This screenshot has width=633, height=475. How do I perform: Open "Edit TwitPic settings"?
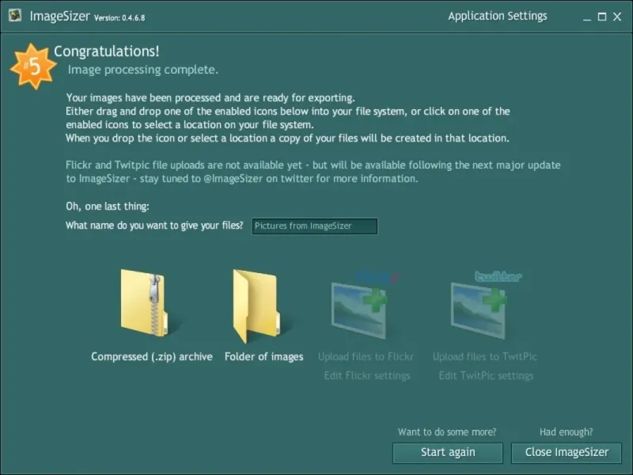click(486, 375)
